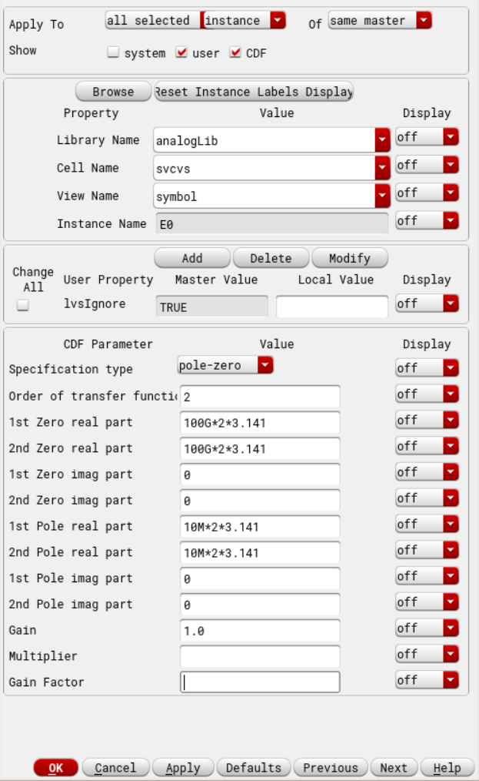Focus the Gain Factor value field
The height and width of the screenshot is (781, 479).
click(x=260, y=682)
